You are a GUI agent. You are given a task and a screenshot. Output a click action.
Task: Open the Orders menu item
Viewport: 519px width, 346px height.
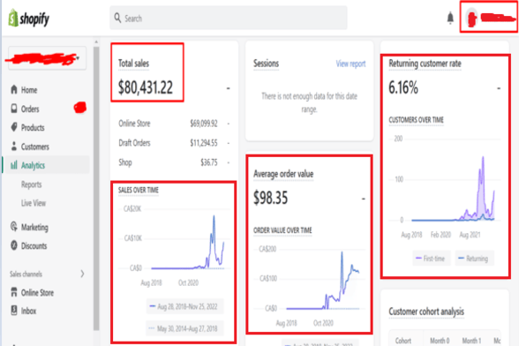tap(30, 109)
